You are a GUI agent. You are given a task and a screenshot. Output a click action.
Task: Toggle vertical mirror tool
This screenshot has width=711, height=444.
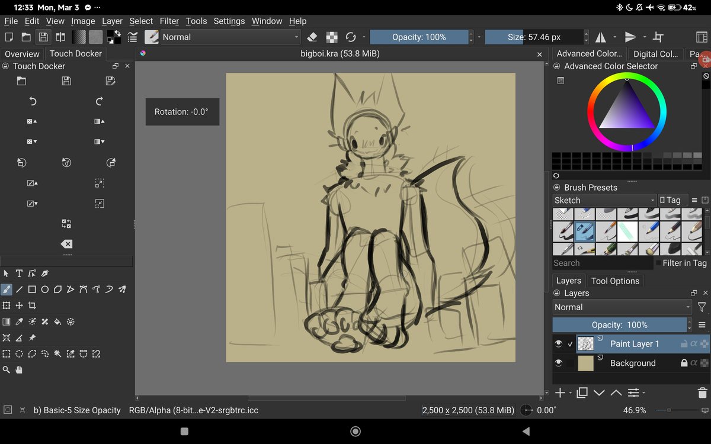630,37
